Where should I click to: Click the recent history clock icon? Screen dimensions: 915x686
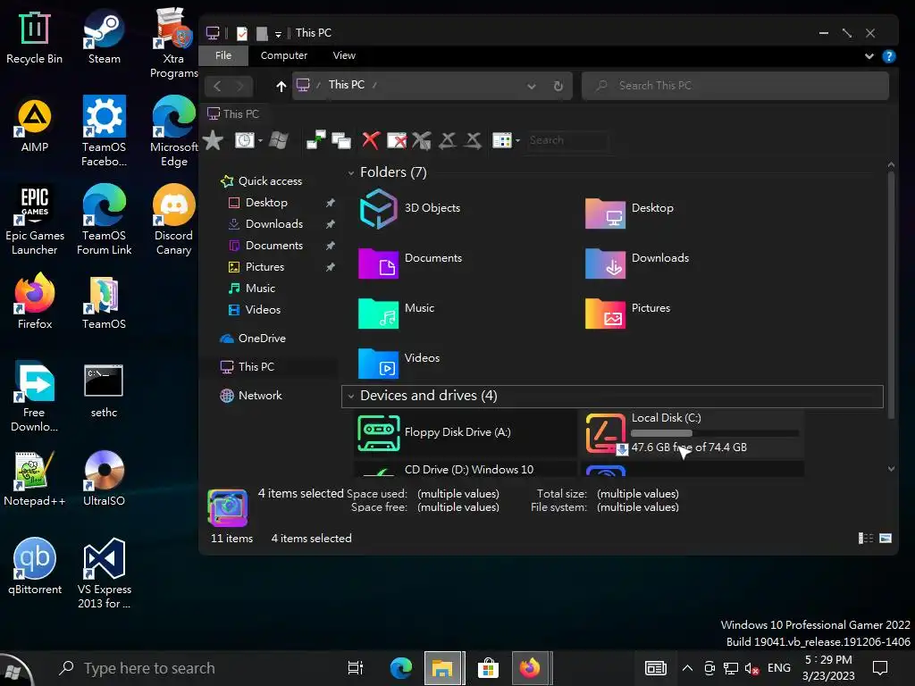coord(245,140)
